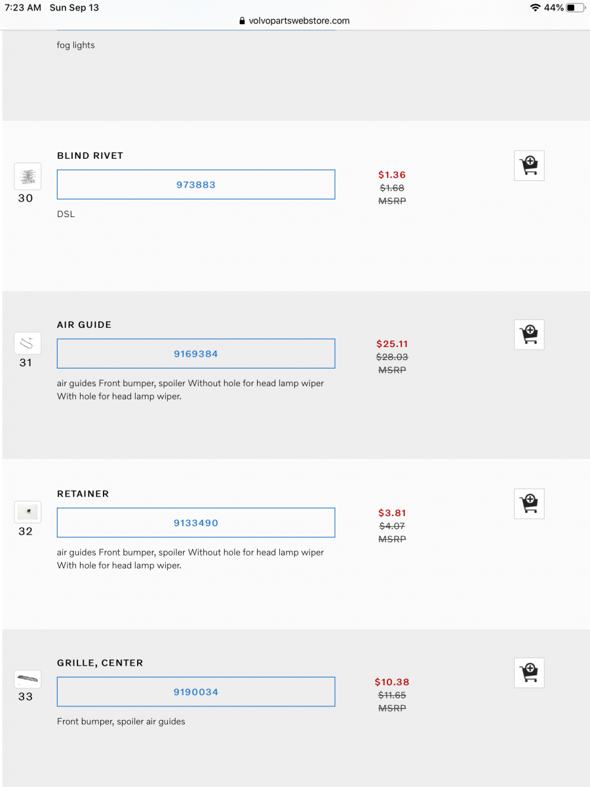Screen dimensions: 590x787
Task: Click the AIR GUIDE heading
Action: 85,325
